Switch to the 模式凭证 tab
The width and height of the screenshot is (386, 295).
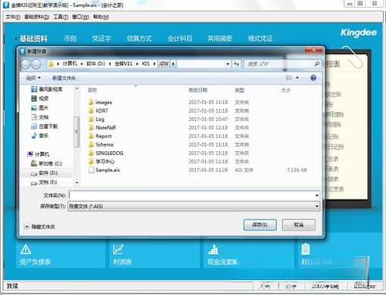[260, 39]
